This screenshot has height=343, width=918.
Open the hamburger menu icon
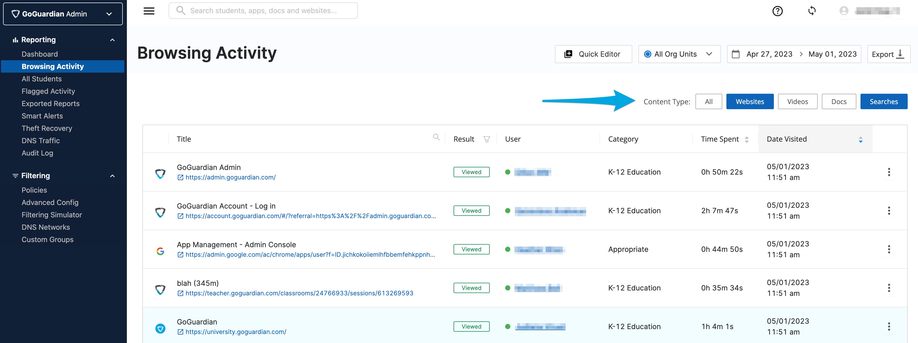tap(149, 11)
